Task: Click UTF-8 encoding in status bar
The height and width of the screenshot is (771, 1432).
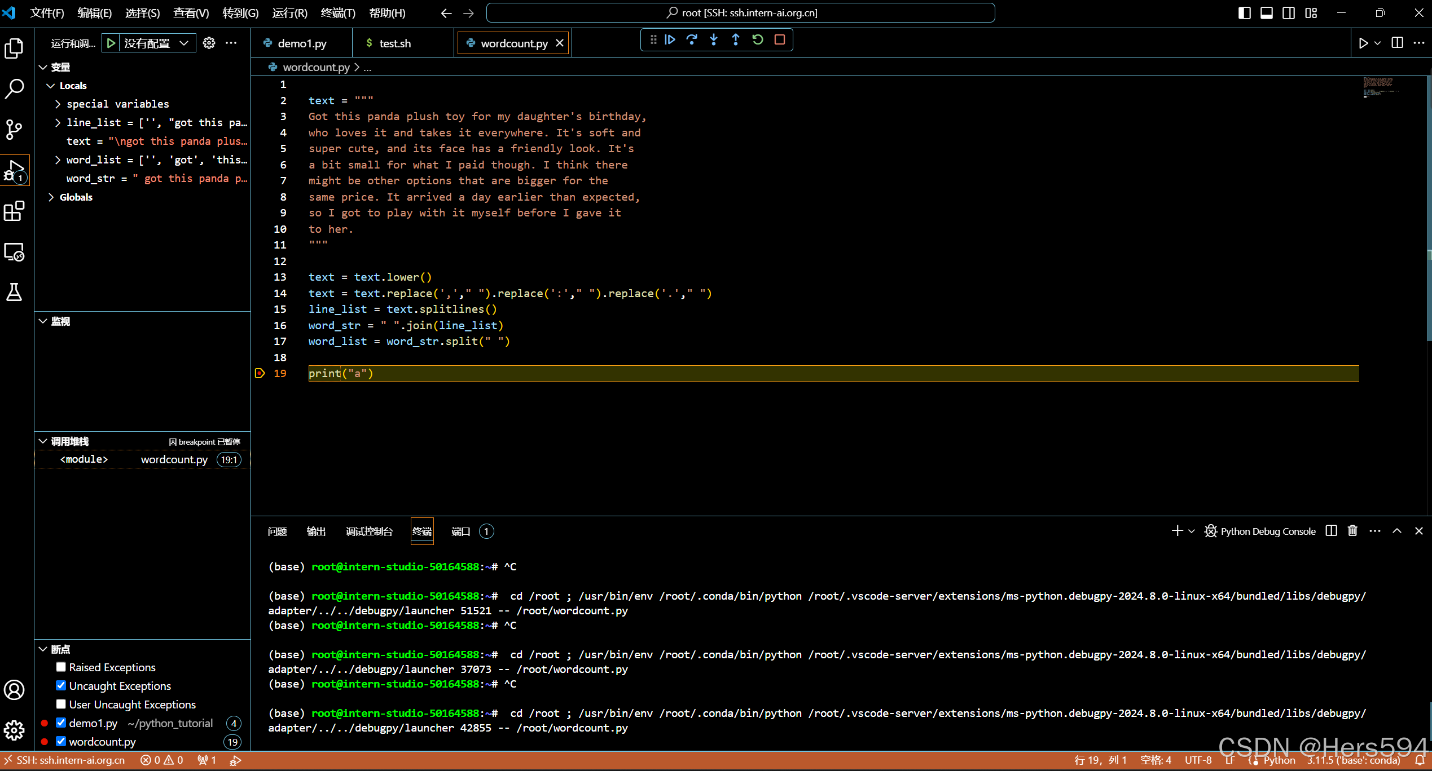Action: point(1197,760)
